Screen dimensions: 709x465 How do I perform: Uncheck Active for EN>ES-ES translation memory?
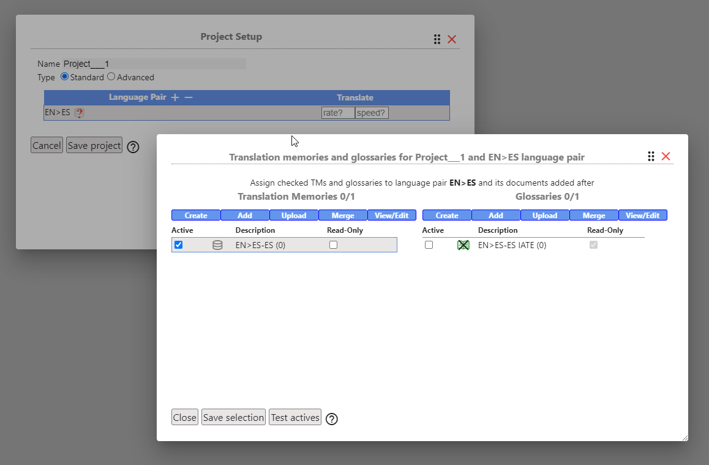point(179,244)
